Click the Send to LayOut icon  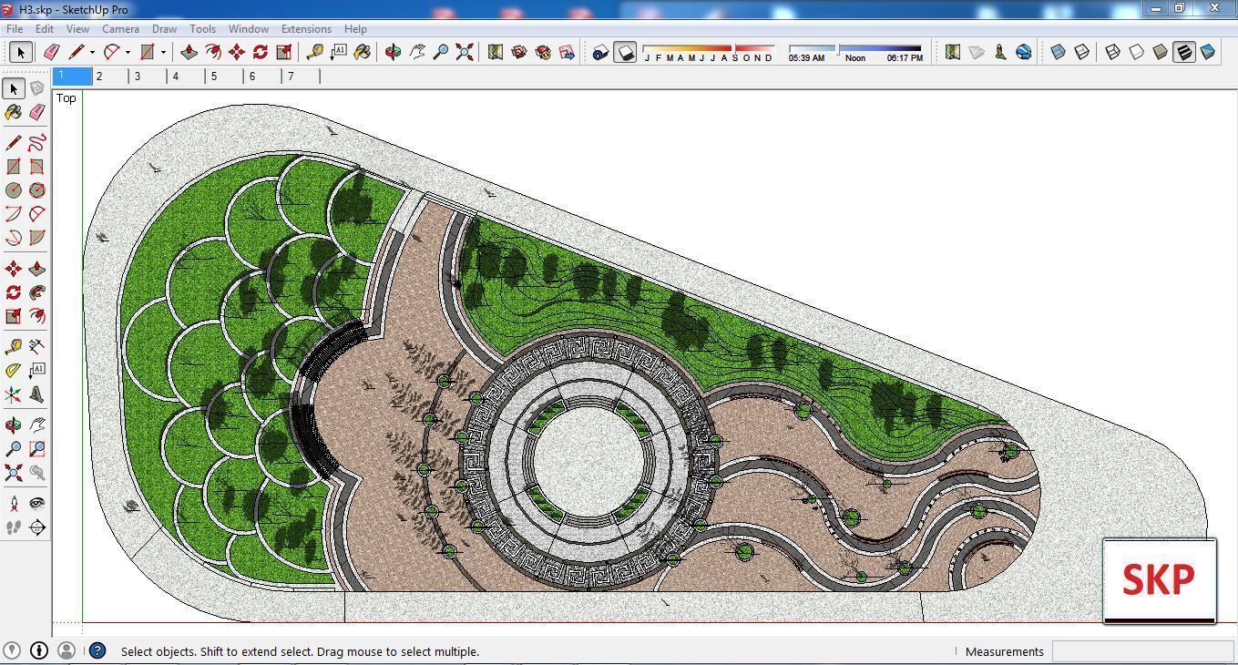click(x=567, y=52)
